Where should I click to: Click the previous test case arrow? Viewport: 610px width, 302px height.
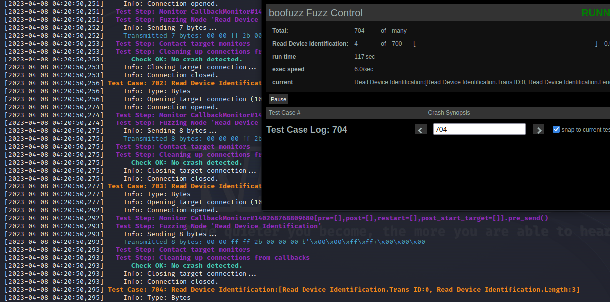(420, 129)
